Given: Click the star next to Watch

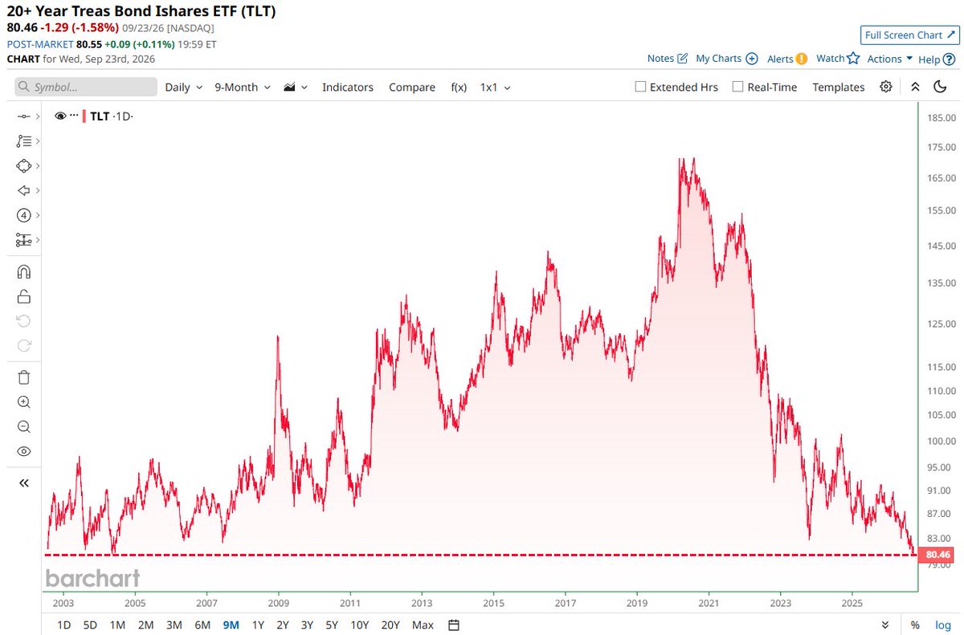Looking at the screenshot, I should tap(853, 59).
